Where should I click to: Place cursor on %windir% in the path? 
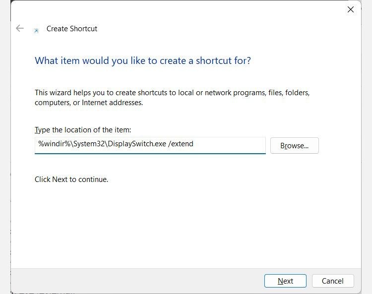55,144
